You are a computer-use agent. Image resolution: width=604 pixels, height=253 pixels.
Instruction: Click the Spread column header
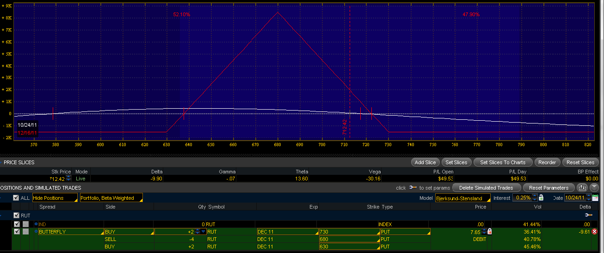[x=47, y=207]
